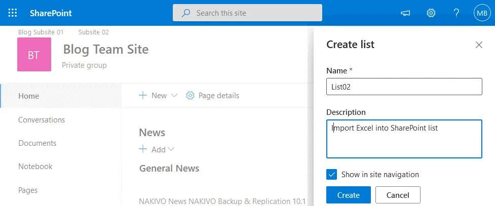Viewport: 495px width, 206px height.
Task: Click the BT site logo tile
Action: tap(34, 55)
